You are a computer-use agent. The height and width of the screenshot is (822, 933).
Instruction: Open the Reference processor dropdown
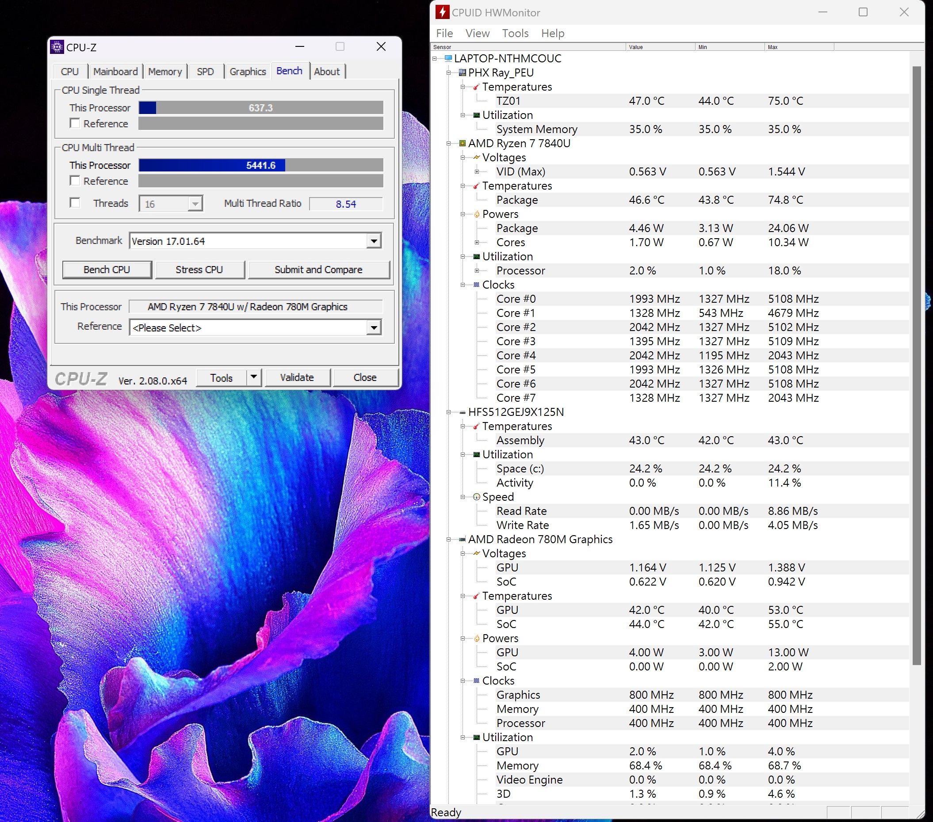coord(374,327)
